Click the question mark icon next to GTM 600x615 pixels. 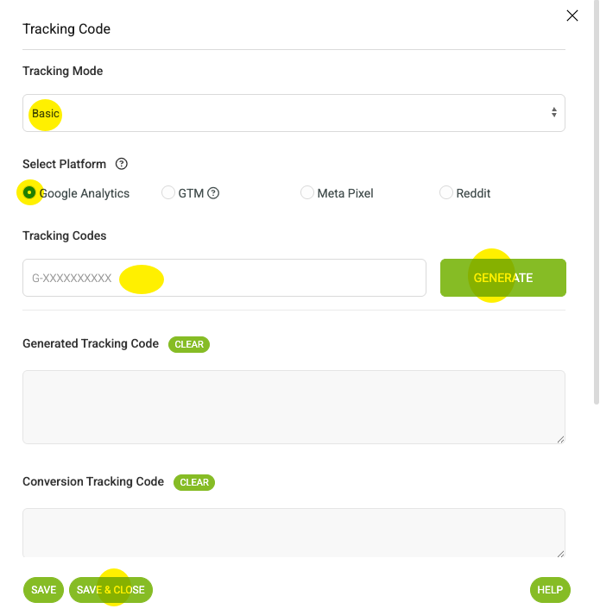coord(213,193)
